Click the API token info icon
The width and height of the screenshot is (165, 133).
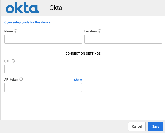pyautogui.click(x=21, y=79)
